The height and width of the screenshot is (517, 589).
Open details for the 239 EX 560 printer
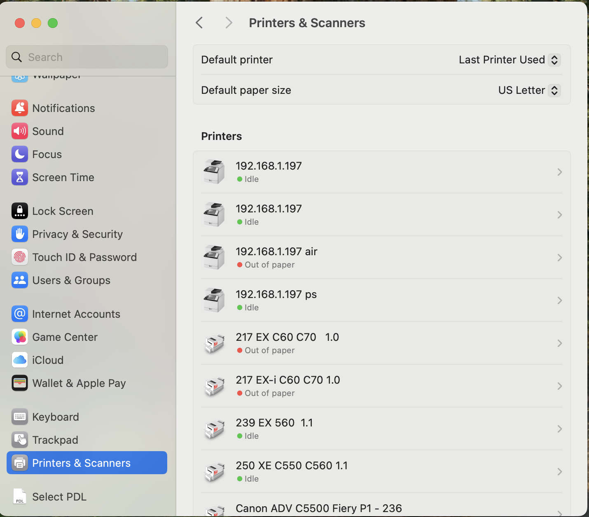point(559,429)
